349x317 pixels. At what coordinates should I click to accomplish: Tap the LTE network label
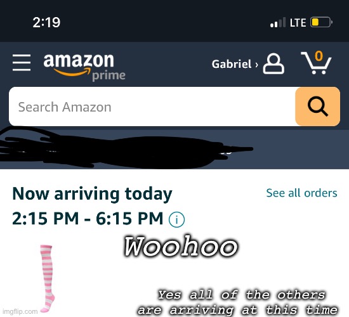coord(298,23)
